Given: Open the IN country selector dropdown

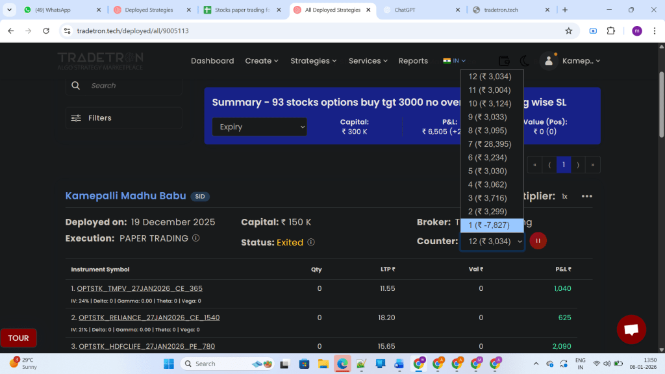Looking at the screenshot, I should [x=454, y=60].
